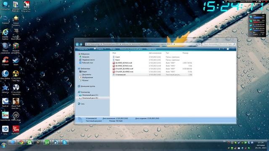
Task: Open the Rubik's cube Игровой центр icon
Action: click(x=16, y=48)
